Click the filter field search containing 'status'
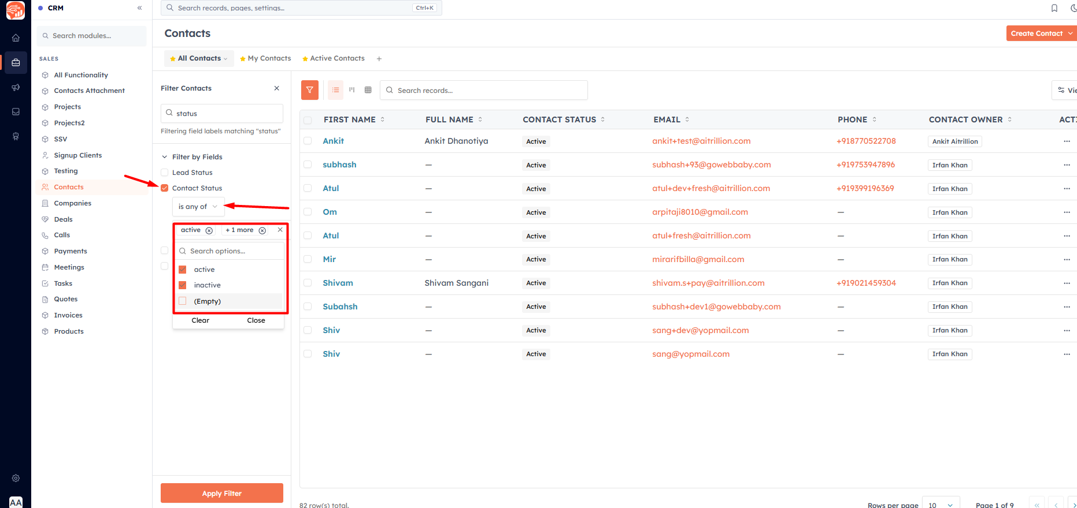 pos(222,113)
